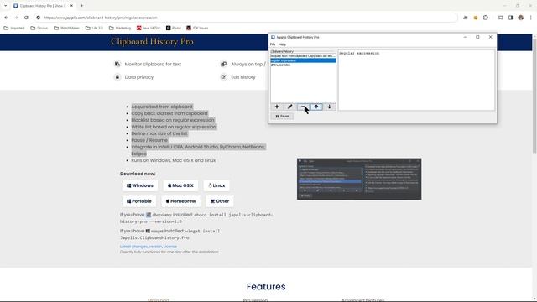Select the 'regular expression' history entry
This screenshot has width=537, height=302.
[303, 60]
